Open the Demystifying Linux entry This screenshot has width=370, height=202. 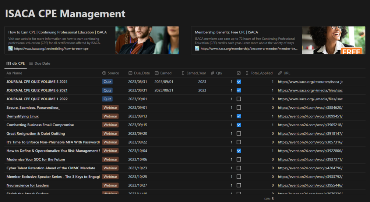pyautogui.click(x=23, y=116)
